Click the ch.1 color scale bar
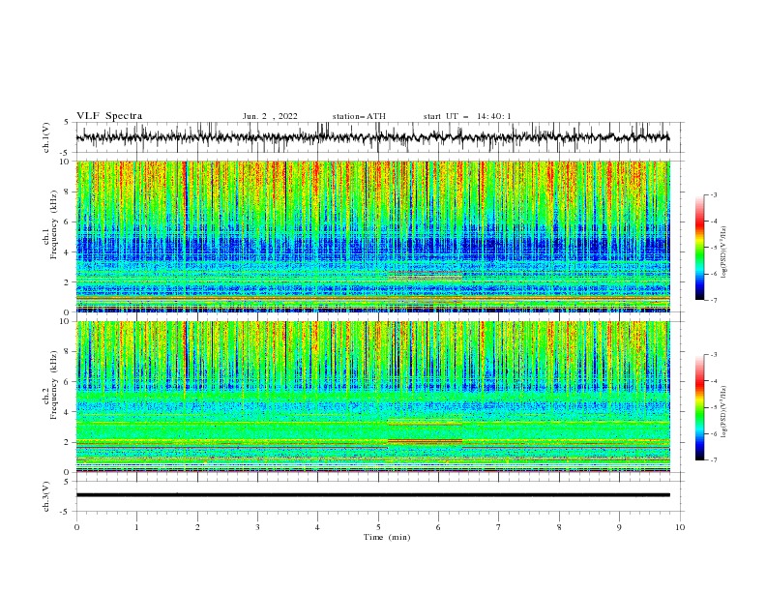The width and height of the screenshot is (766, 592). coord(699,247)
